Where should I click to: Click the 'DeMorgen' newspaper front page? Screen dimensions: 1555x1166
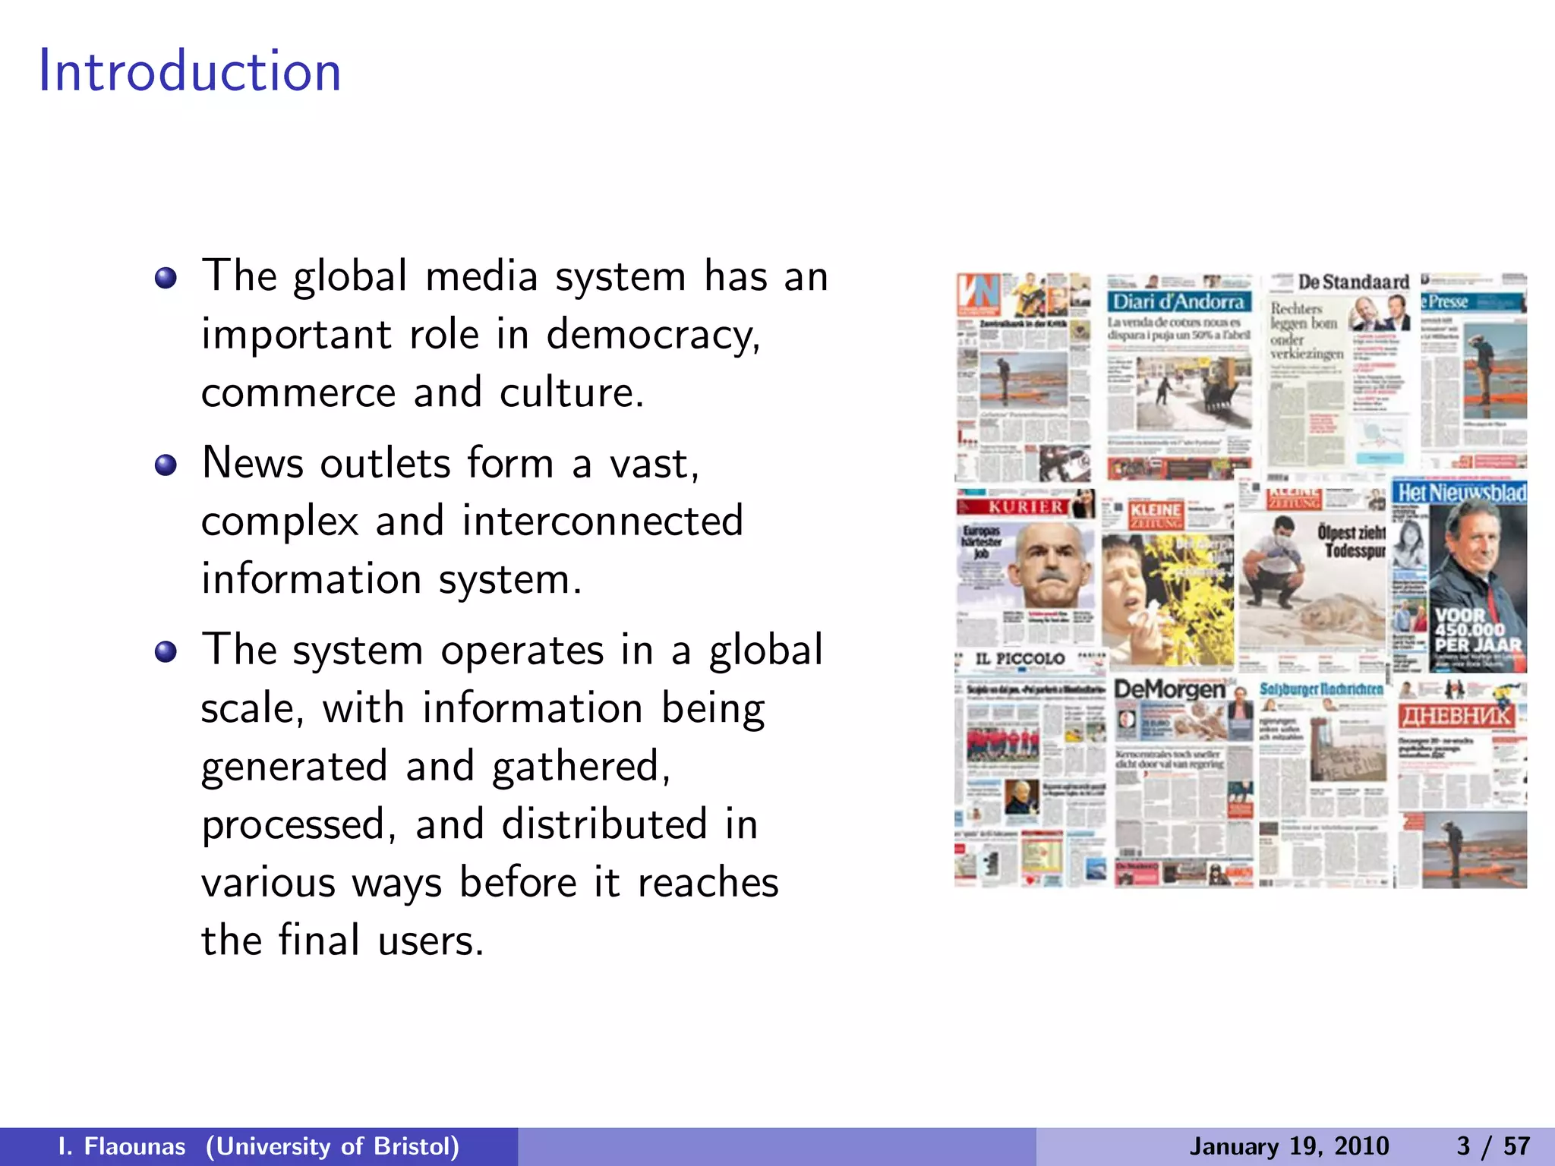[1184, 782]
